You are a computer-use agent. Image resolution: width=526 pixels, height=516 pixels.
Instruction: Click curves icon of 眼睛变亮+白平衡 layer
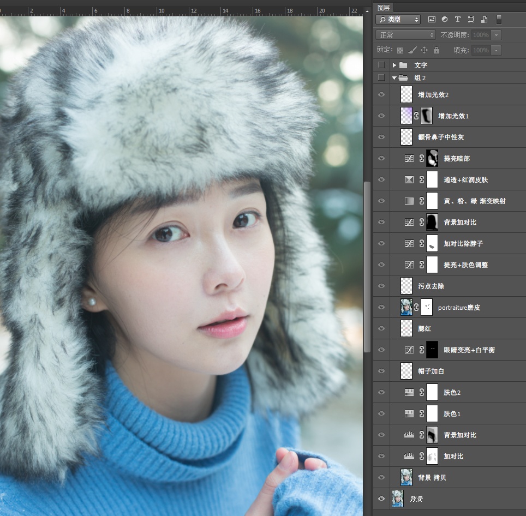tap(409, 350)
